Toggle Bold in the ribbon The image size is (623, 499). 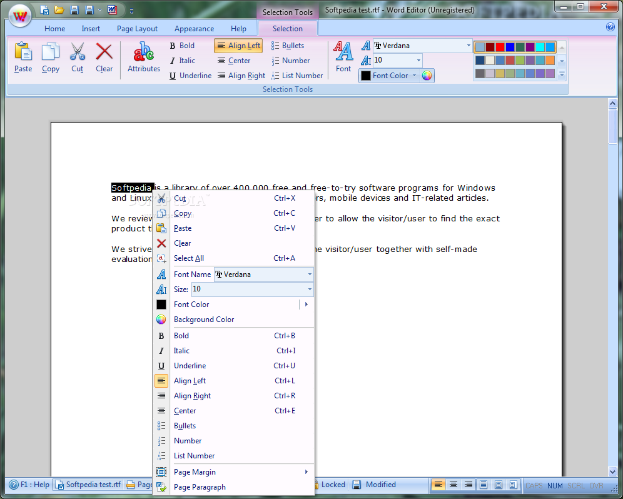tap(182, 46)
